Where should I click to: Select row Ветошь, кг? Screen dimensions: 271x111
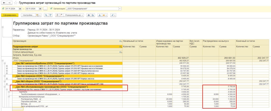(x=67, y=104)
